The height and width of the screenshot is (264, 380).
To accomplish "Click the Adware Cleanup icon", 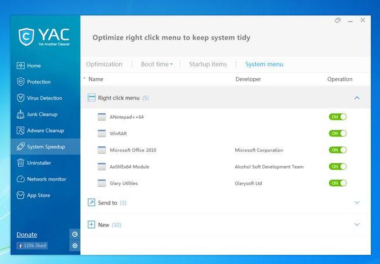I will (21, 130).
